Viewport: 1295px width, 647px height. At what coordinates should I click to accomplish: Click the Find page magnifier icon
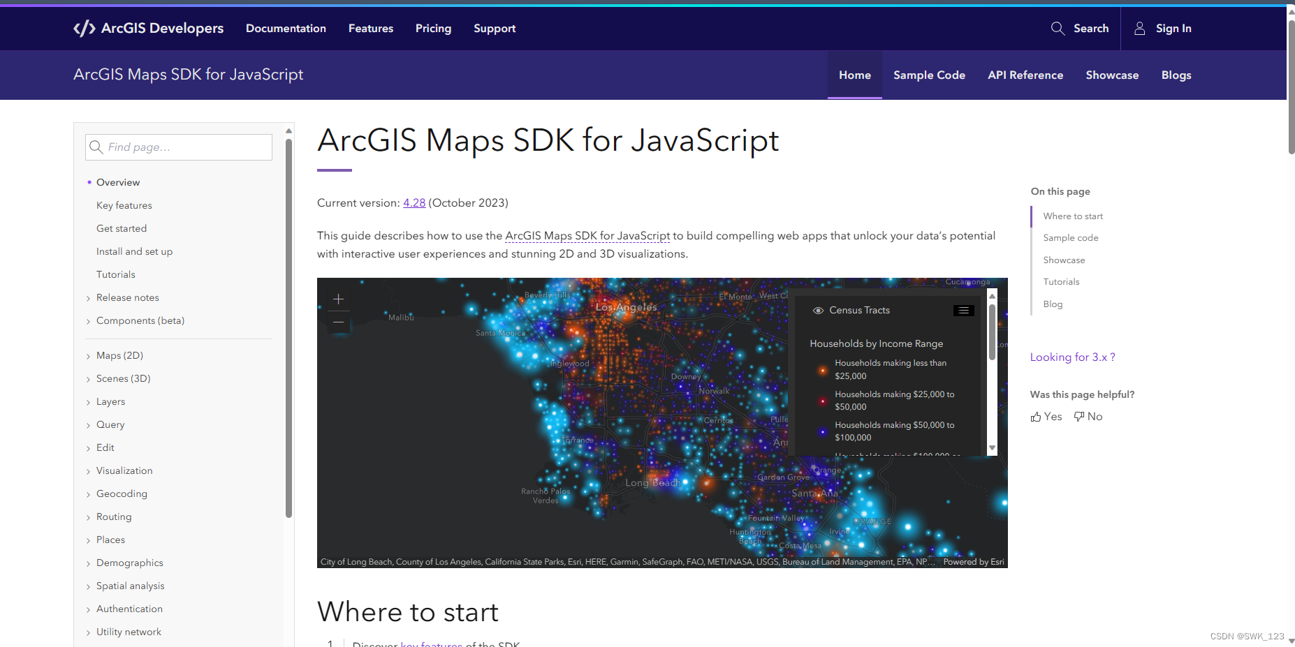[x=96, y=147]
